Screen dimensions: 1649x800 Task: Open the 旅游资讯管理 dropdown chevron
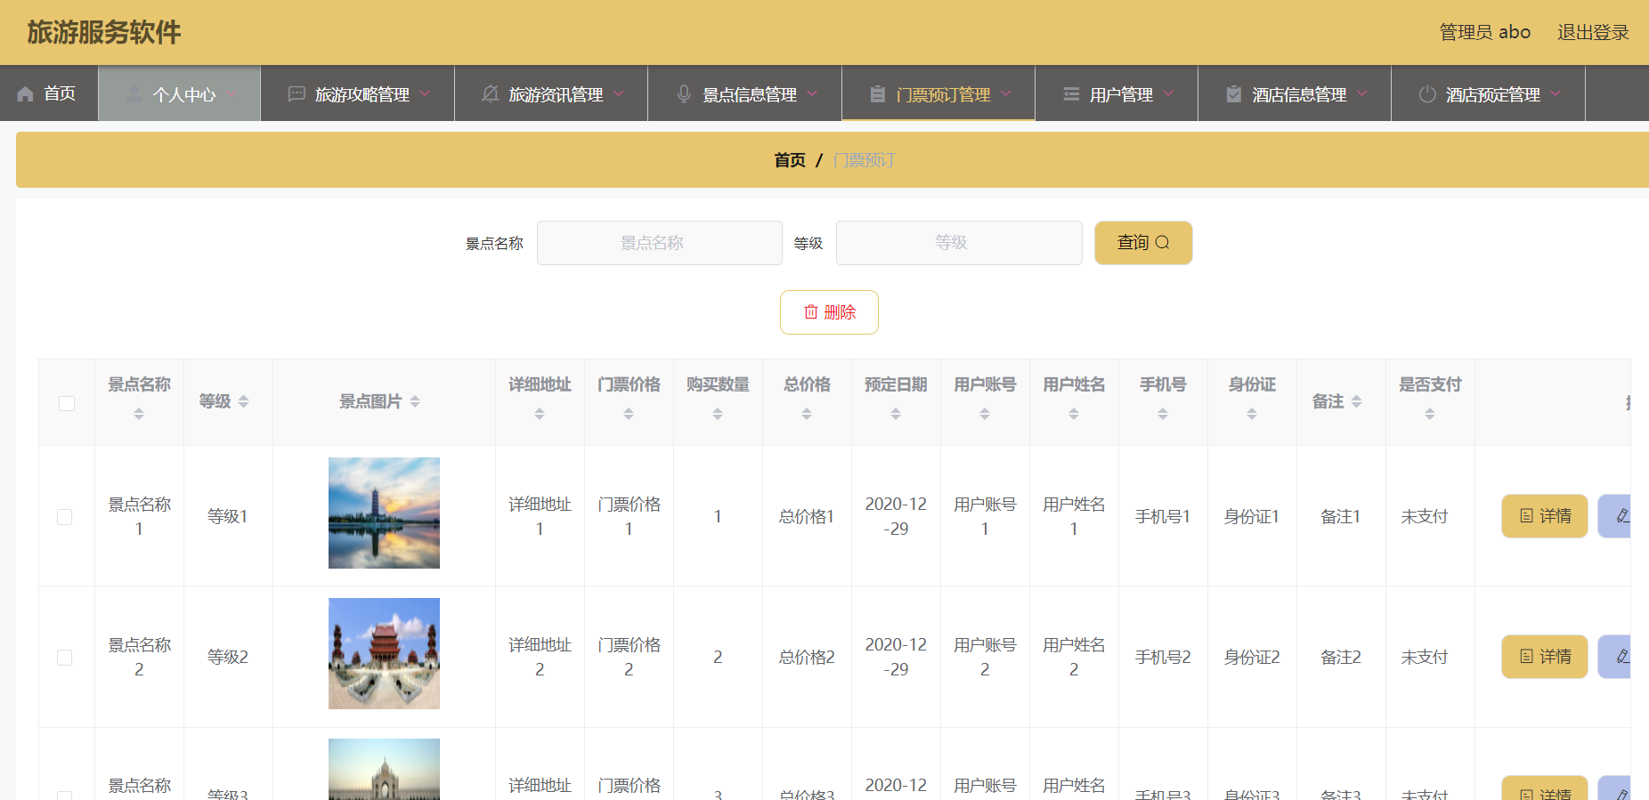(619, 93)
